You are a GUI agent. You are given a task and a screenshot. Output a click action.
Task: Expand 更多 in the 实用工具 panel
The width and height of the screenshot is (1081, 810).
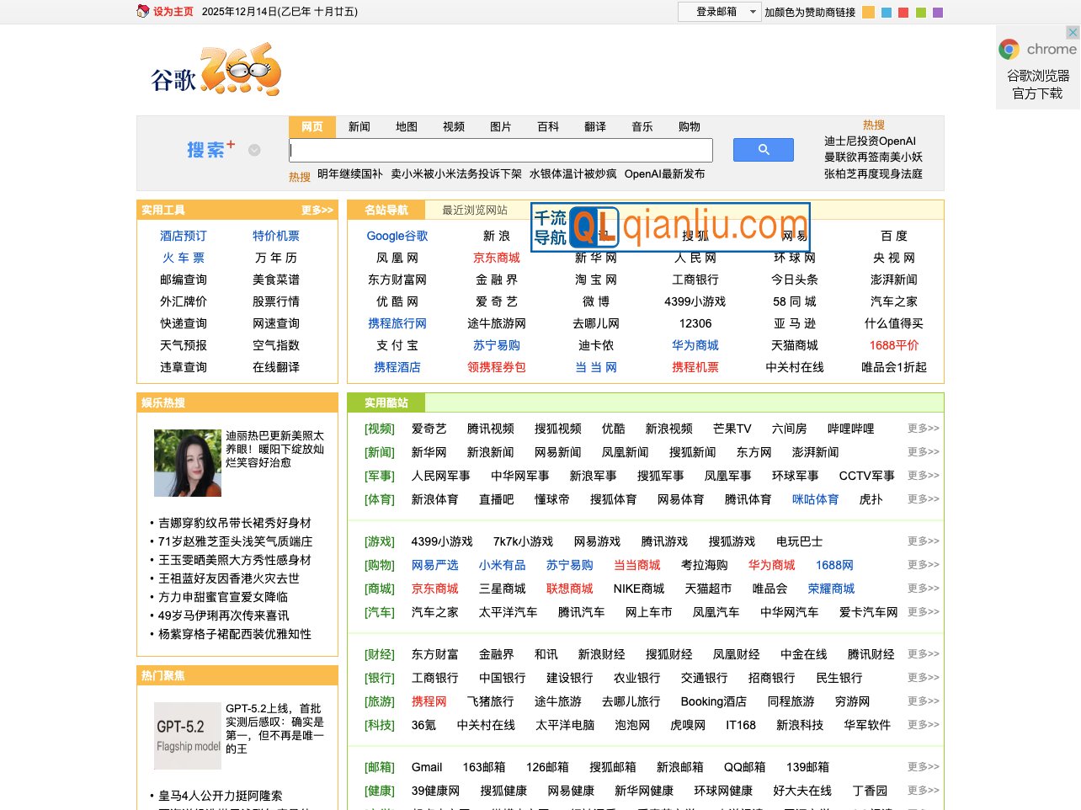click(317, 210)
